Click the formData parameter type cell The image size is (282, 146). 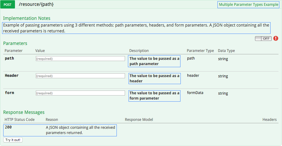(195, 93)
